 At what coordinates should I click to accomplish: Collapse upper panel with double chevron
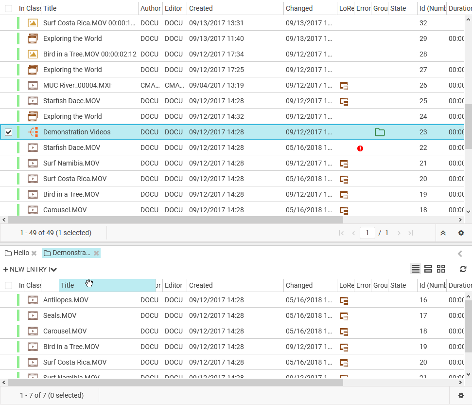(443, 233)
